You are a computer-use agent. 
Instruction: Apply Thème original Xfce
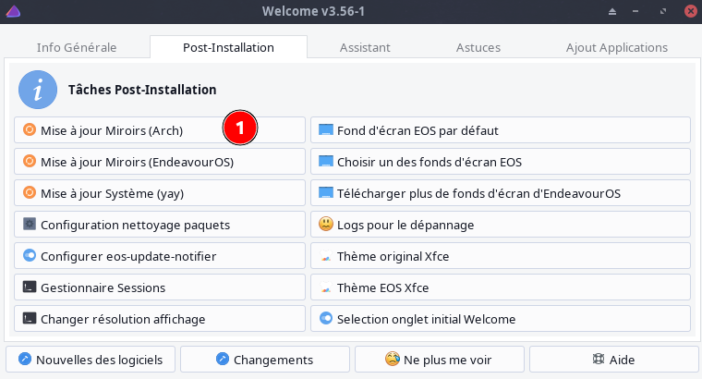pyautogui.click(x=501, y=256)
